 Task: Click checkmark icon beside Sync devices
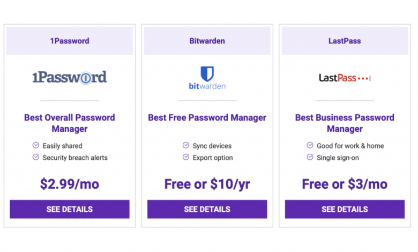(x=186, y=145)
